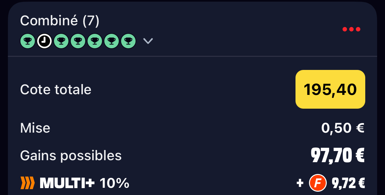Click the Cote totale label

point(56,89)
